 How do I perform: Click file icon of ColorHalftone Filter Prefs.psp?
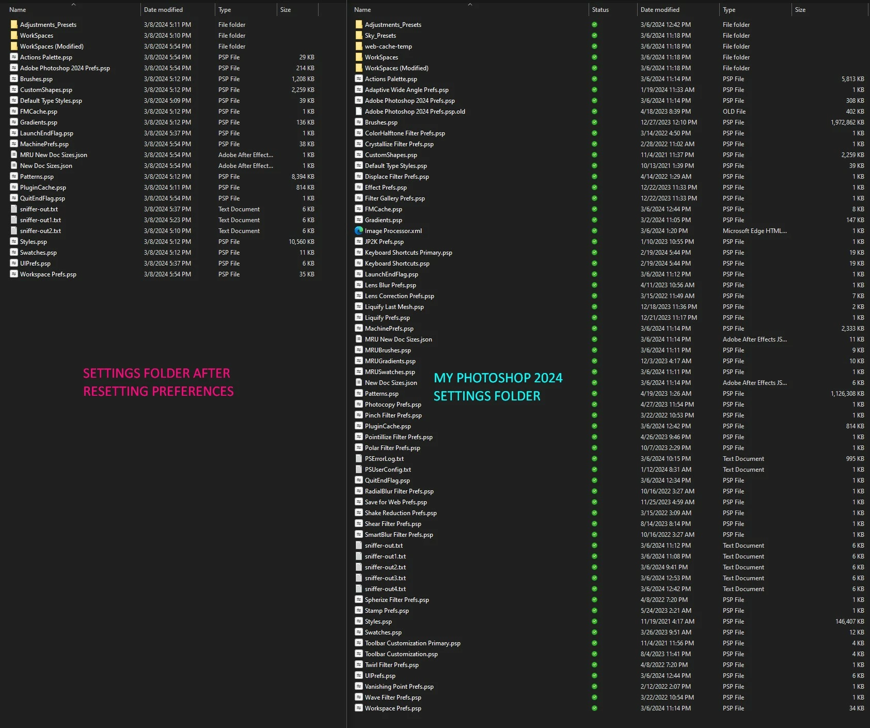(x=359, y=133)
